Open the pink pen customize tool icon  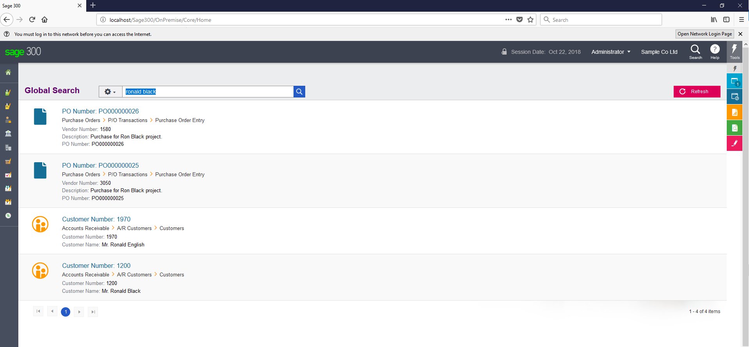pos(734,143)
